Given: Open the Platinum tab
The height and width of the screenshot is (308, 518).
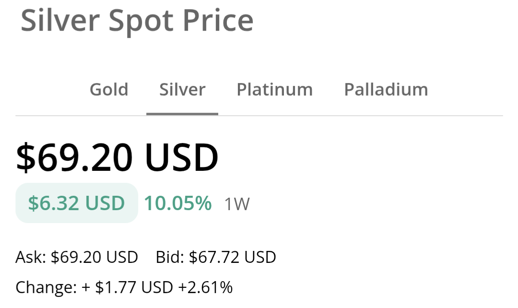Looking at the screenshot, I should tap(274, 90).
